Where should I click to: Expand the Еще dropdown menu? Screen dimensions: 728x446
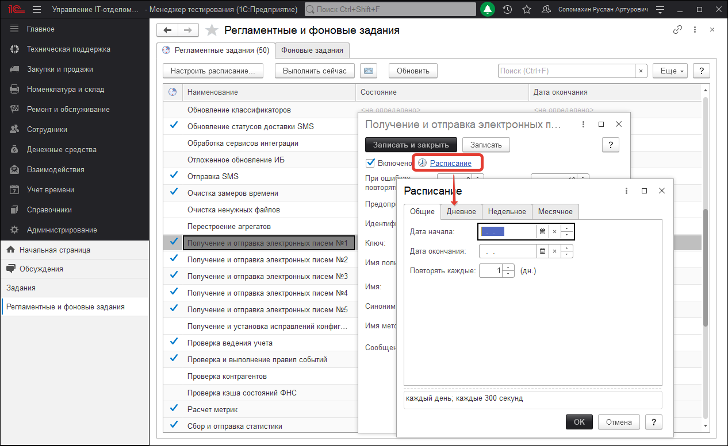670,71
